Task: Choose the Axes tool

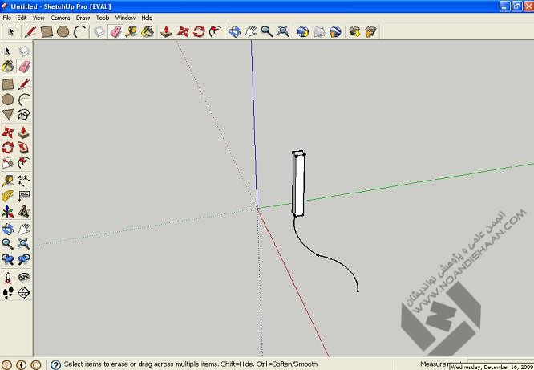Action: (7, 212)
